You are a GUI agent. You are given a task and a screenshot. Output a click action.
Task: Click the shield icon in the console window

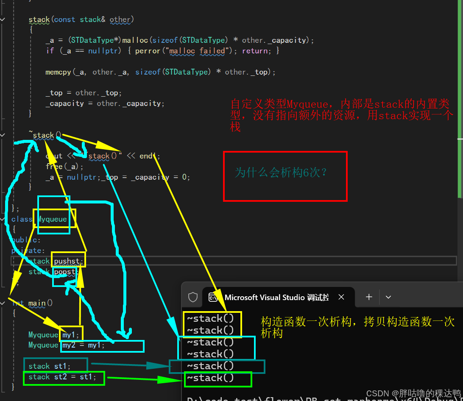click(x=193, y=297)
